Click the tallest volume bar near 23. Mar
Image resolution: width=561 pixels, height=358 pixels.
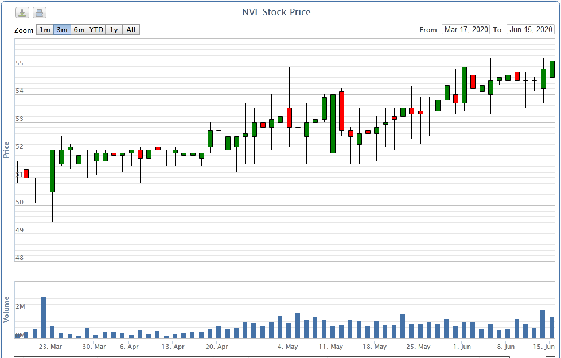44,317
